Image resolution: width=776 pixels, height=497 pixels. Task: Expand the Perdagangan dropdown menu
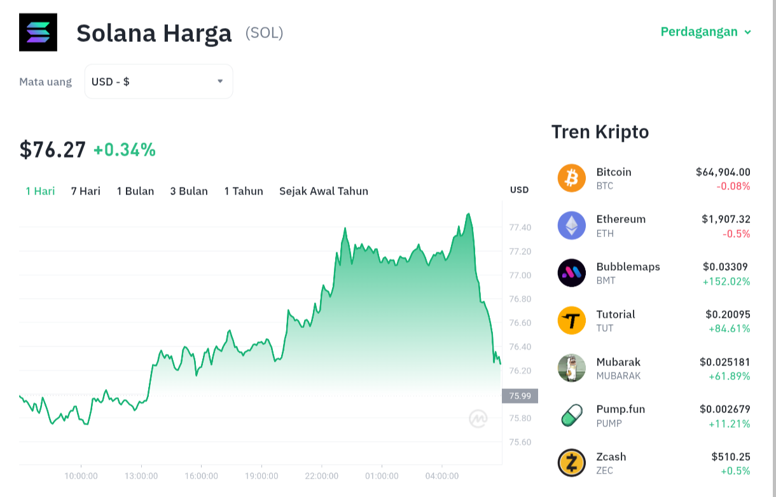click(705, 32)
